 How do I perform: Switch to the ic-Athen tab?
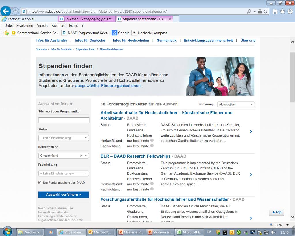coord(86,19)
